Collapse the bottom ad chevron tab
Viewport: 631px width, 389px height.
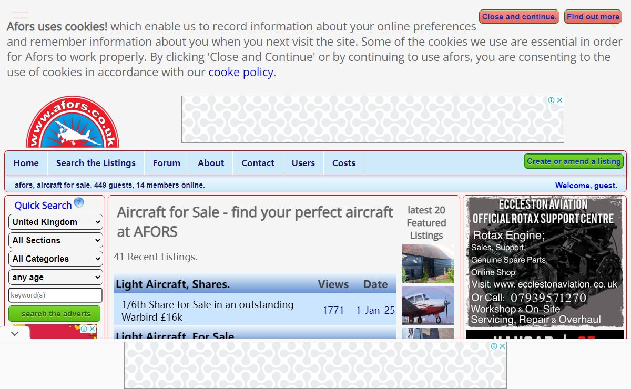tap(15, 333)
